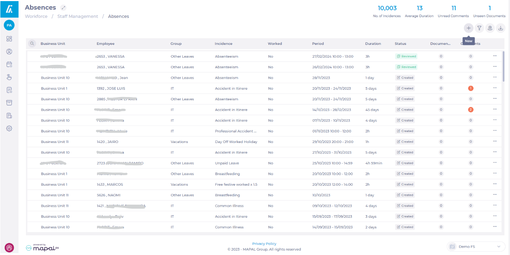Click the period 14/09/2023 - 15/09/2023
This screenshot has height=255, width=510.
[332, 227]
